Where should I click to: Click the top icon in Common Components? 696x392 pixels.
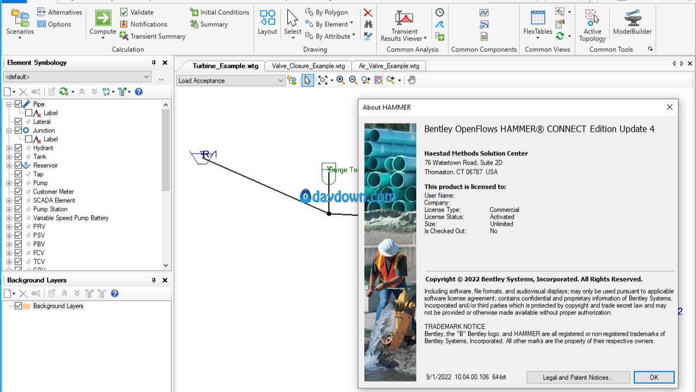tap(483, 13)
